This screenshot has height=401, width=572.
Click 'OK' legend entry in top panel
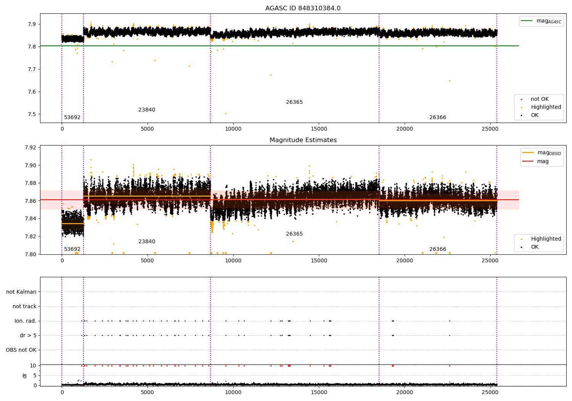pyautogui.click(x=530, y=115)
